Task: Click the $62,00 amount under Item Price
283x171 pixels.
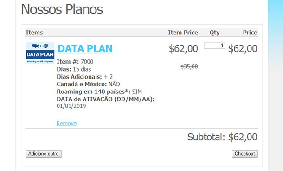Action: point(183,49)
